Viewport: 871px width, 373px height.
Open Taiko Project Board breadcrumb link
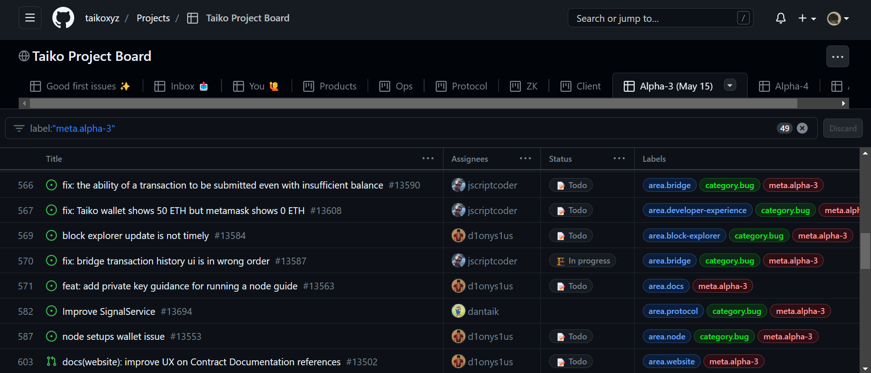point(247,18)
